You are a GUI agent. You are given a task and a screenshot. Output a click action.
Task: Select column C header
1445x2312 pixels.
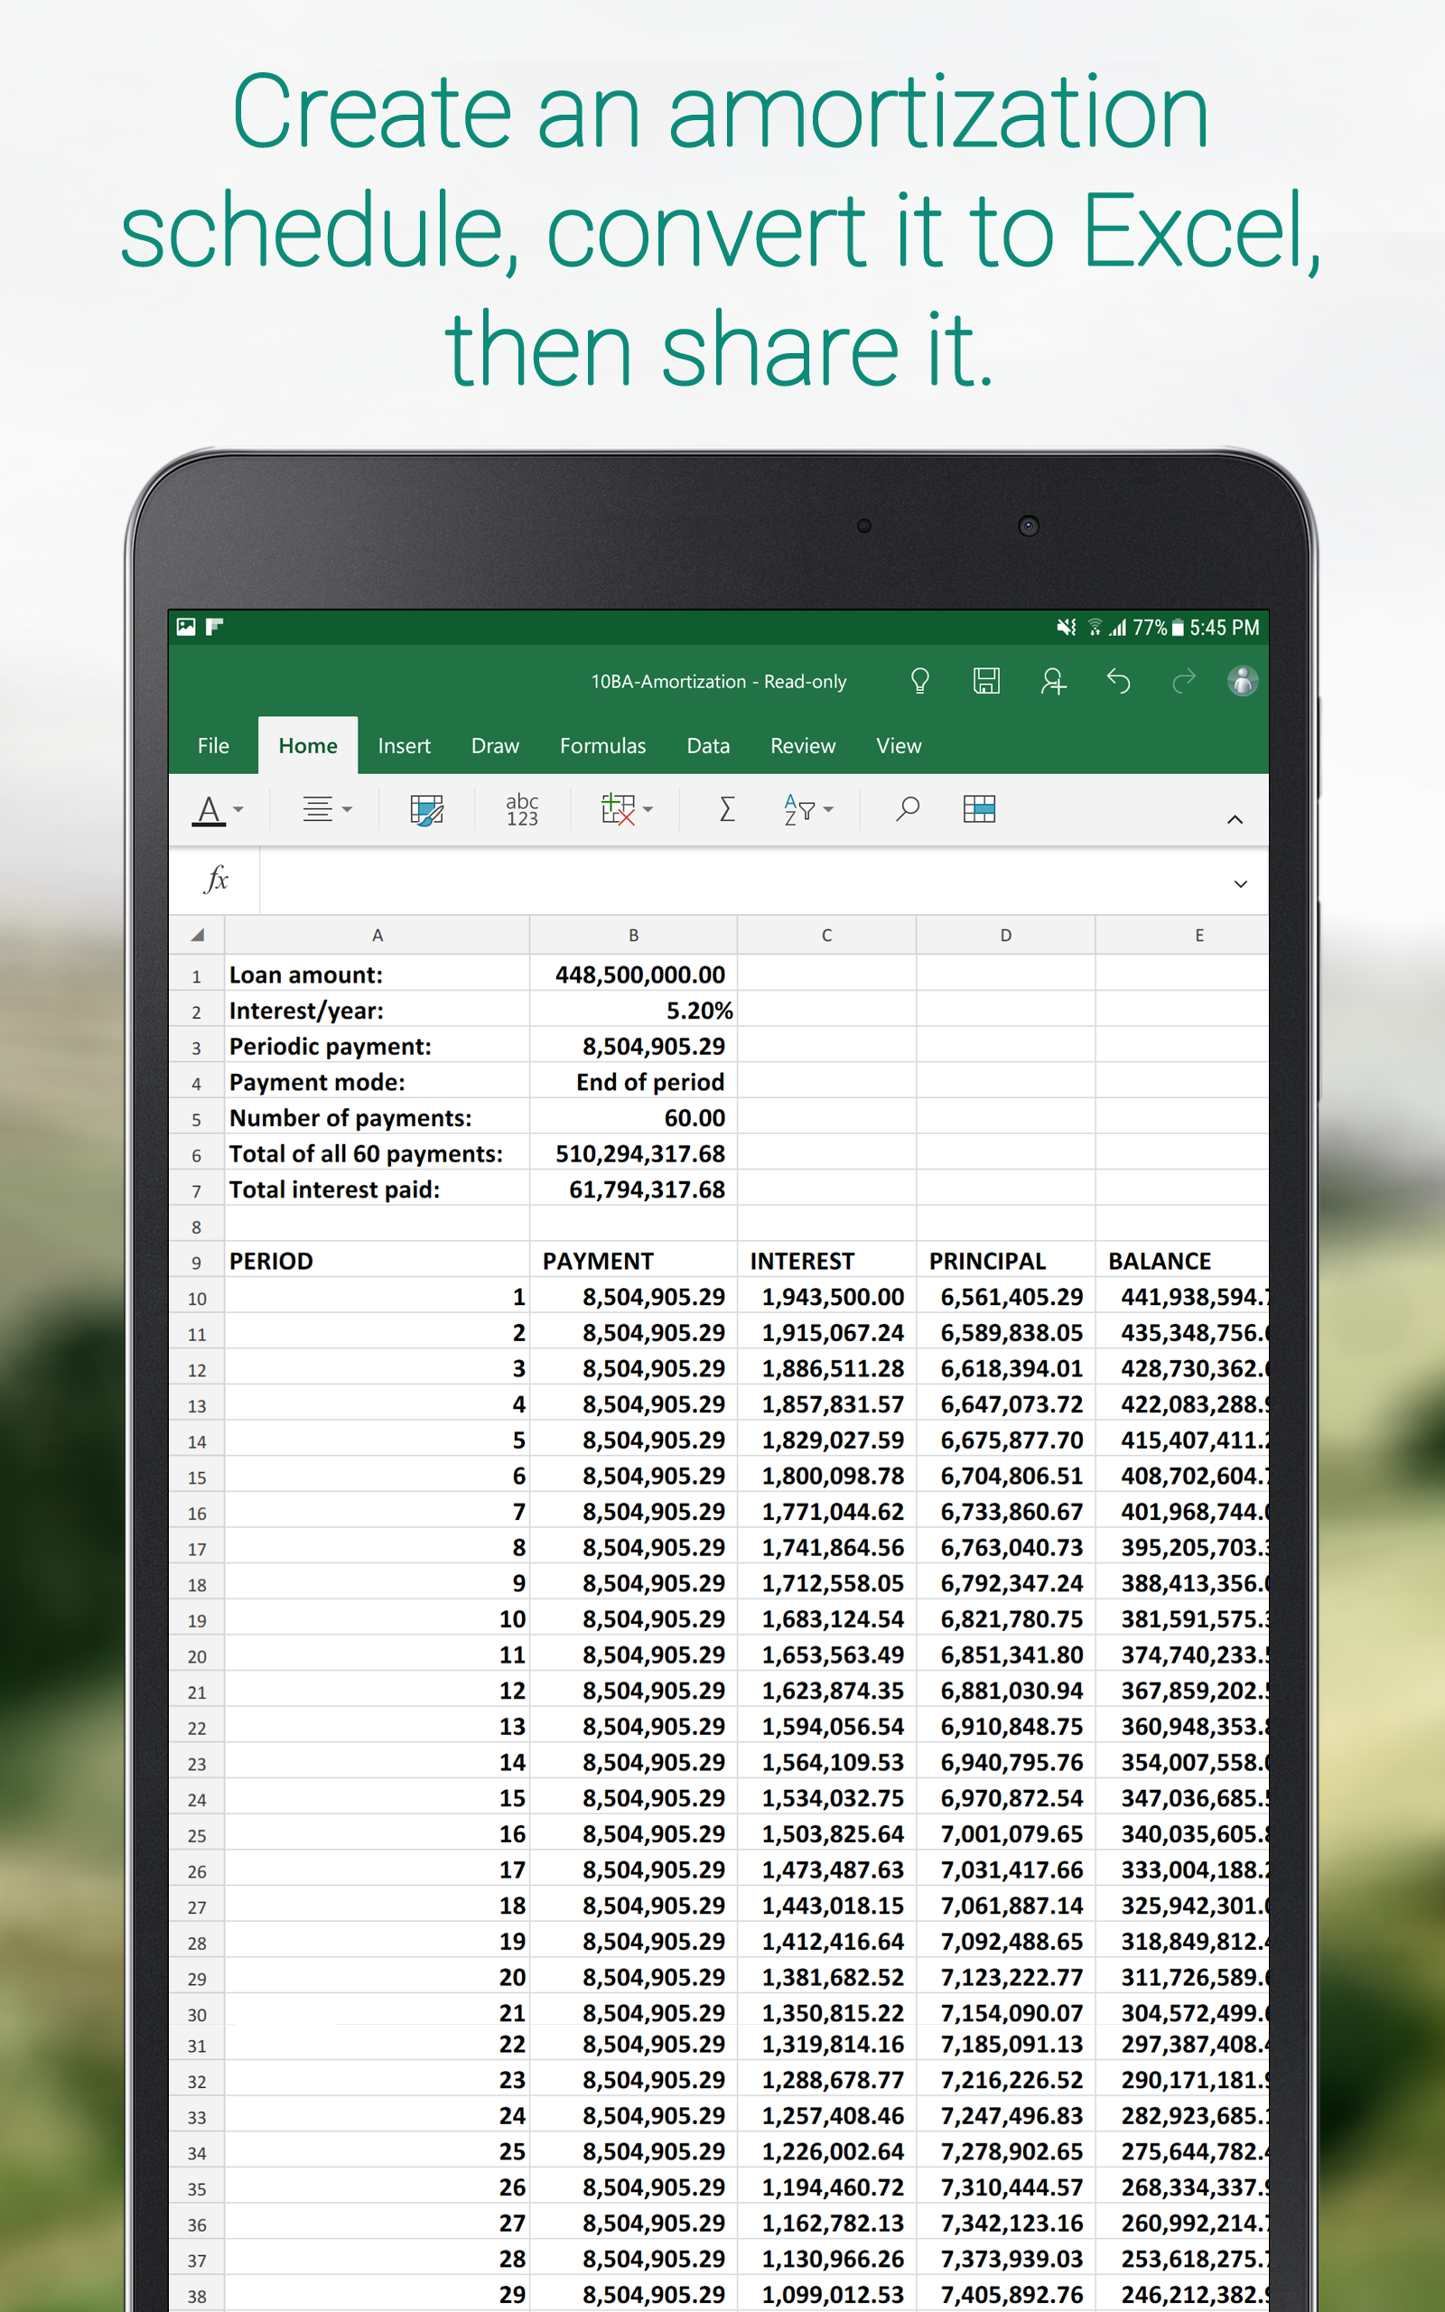point(826,936)
